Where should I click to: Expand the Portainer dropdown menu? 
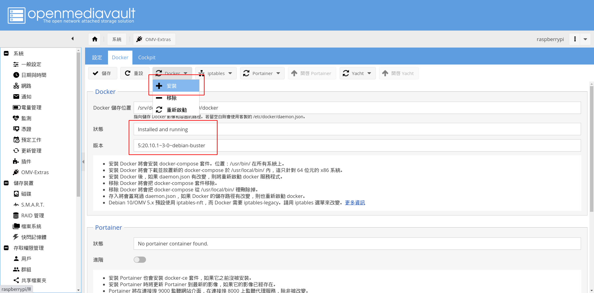click(x=262, y=73)
